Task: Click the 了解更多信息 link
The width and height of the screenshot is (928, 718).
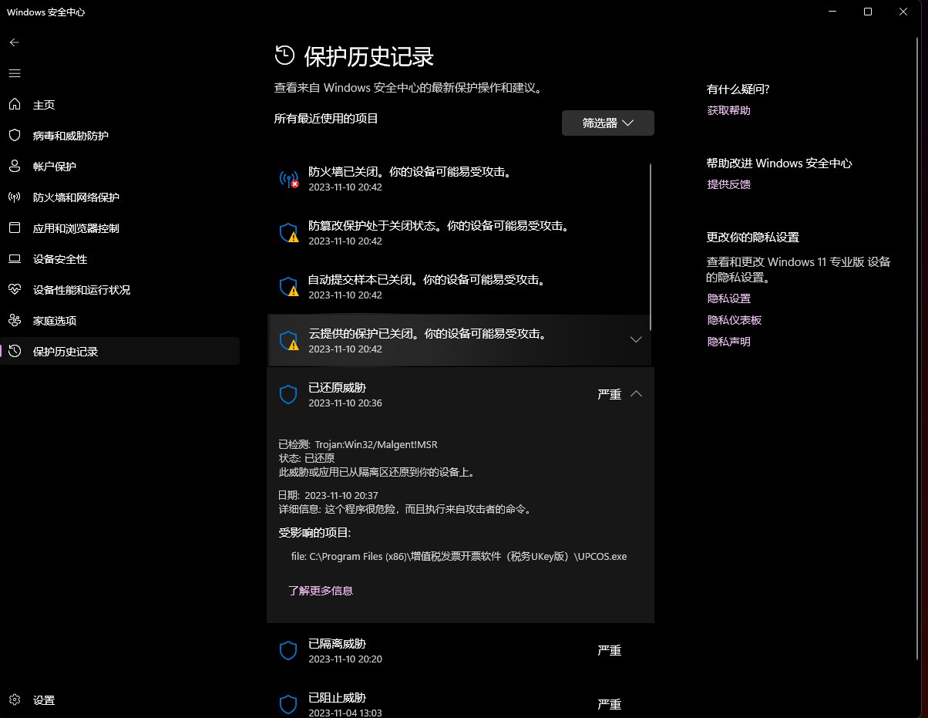Action: tap(321, 591)
